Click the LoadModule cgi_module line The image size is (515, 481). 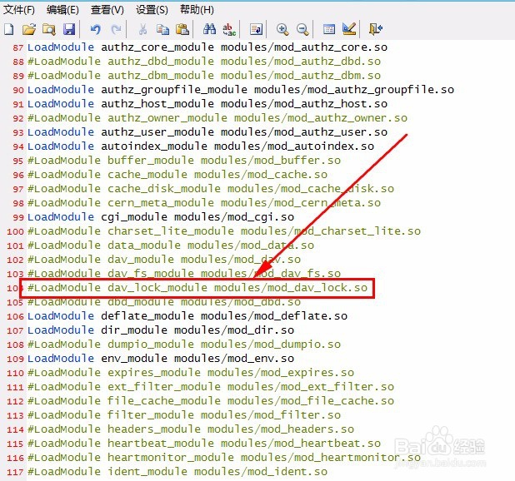(161, 217)
